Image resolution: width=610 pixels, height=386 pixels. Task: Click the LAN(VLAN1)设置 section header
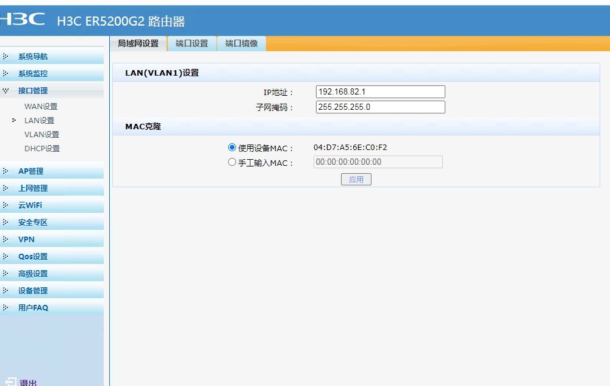162,73
